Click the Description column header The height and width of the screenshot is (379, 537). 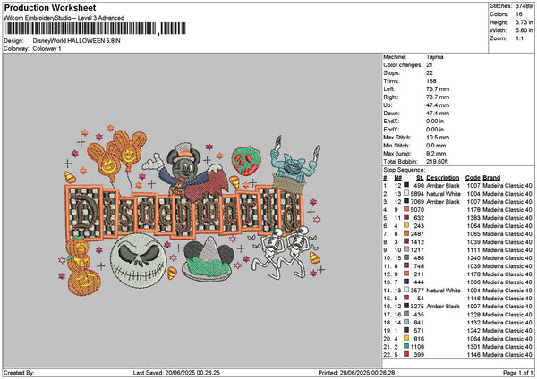[442, 178]
